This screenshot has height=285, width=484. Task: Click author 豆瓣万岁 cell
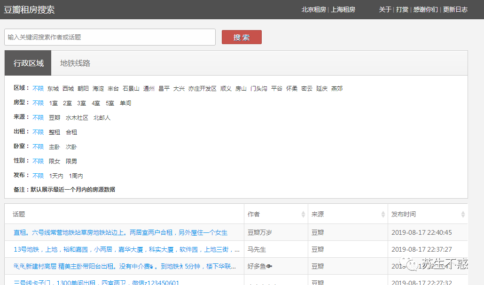coord(259,232)
